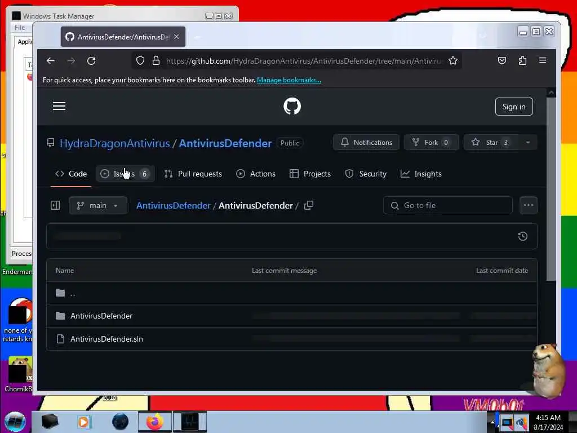Go to GitHub homepage via Octocat logo

(292, 107)
